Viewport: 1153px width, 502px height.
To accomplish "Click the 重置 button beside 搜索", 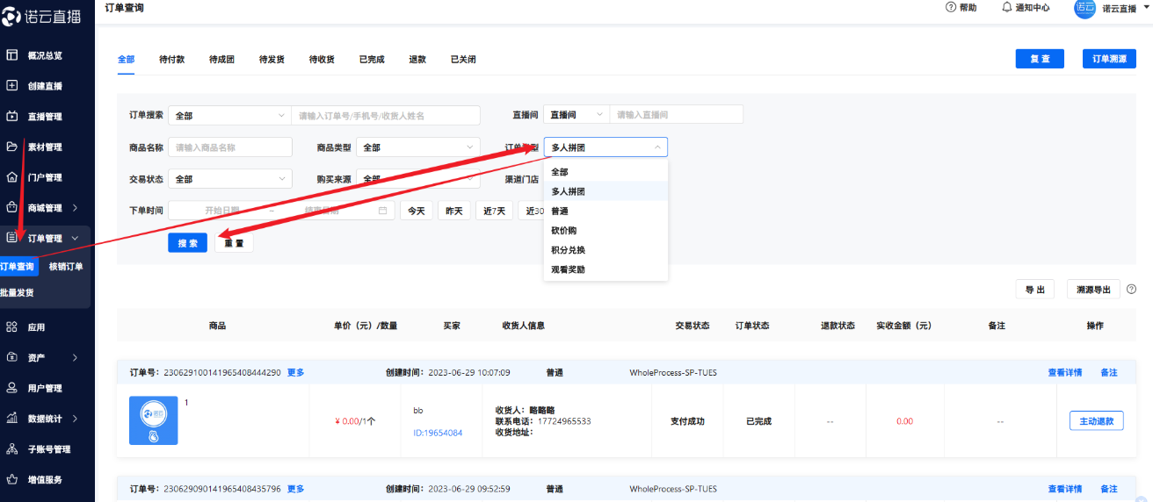I will click(x=234, y=243).
